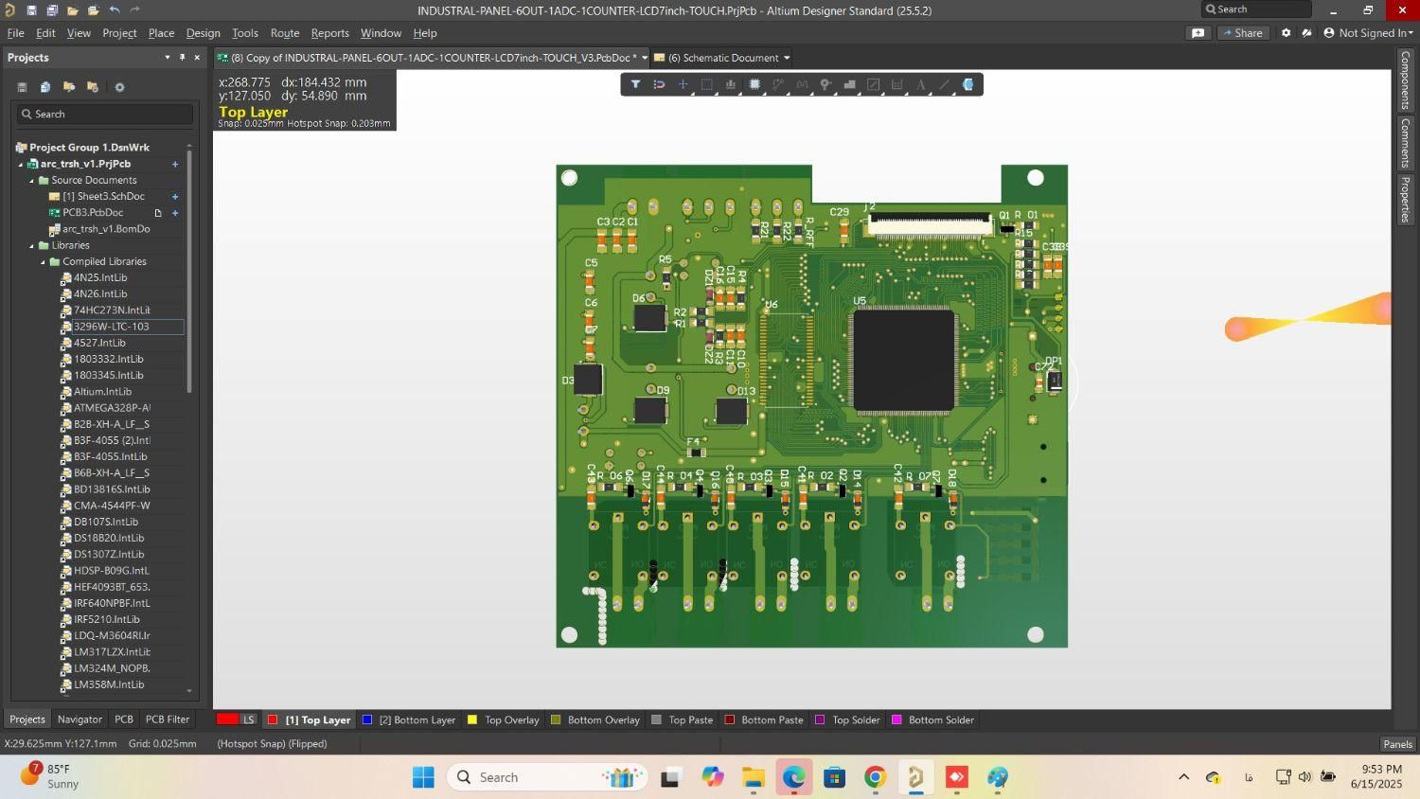The height and width of the screenshot is (799, 1420).
Task: Select the Place Dimension tool
Action: point(896,84)
